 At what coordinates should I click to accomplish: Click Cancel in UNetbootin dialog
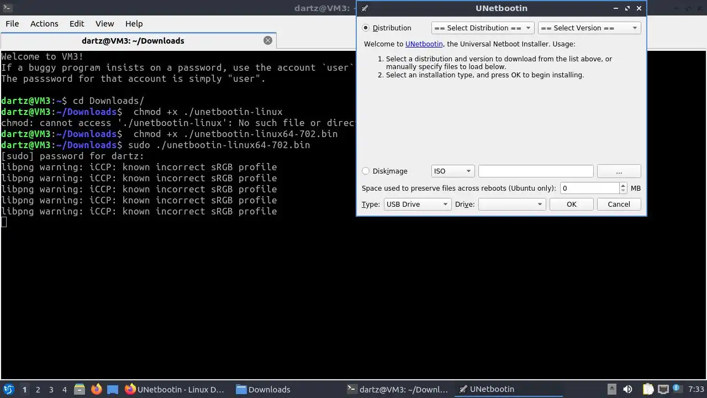tap(619, 204)
